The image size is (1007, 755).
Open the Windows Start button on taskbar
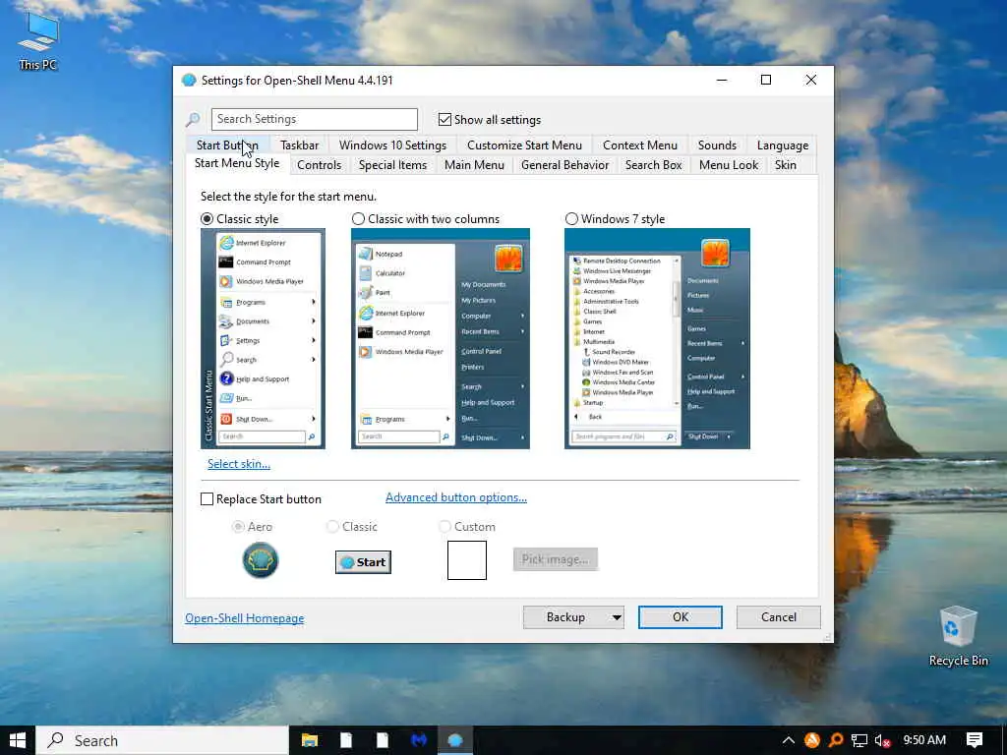[18, 740]
